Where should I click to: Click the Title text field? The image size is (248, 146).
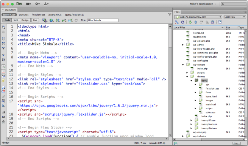click(x=103, y=20)
